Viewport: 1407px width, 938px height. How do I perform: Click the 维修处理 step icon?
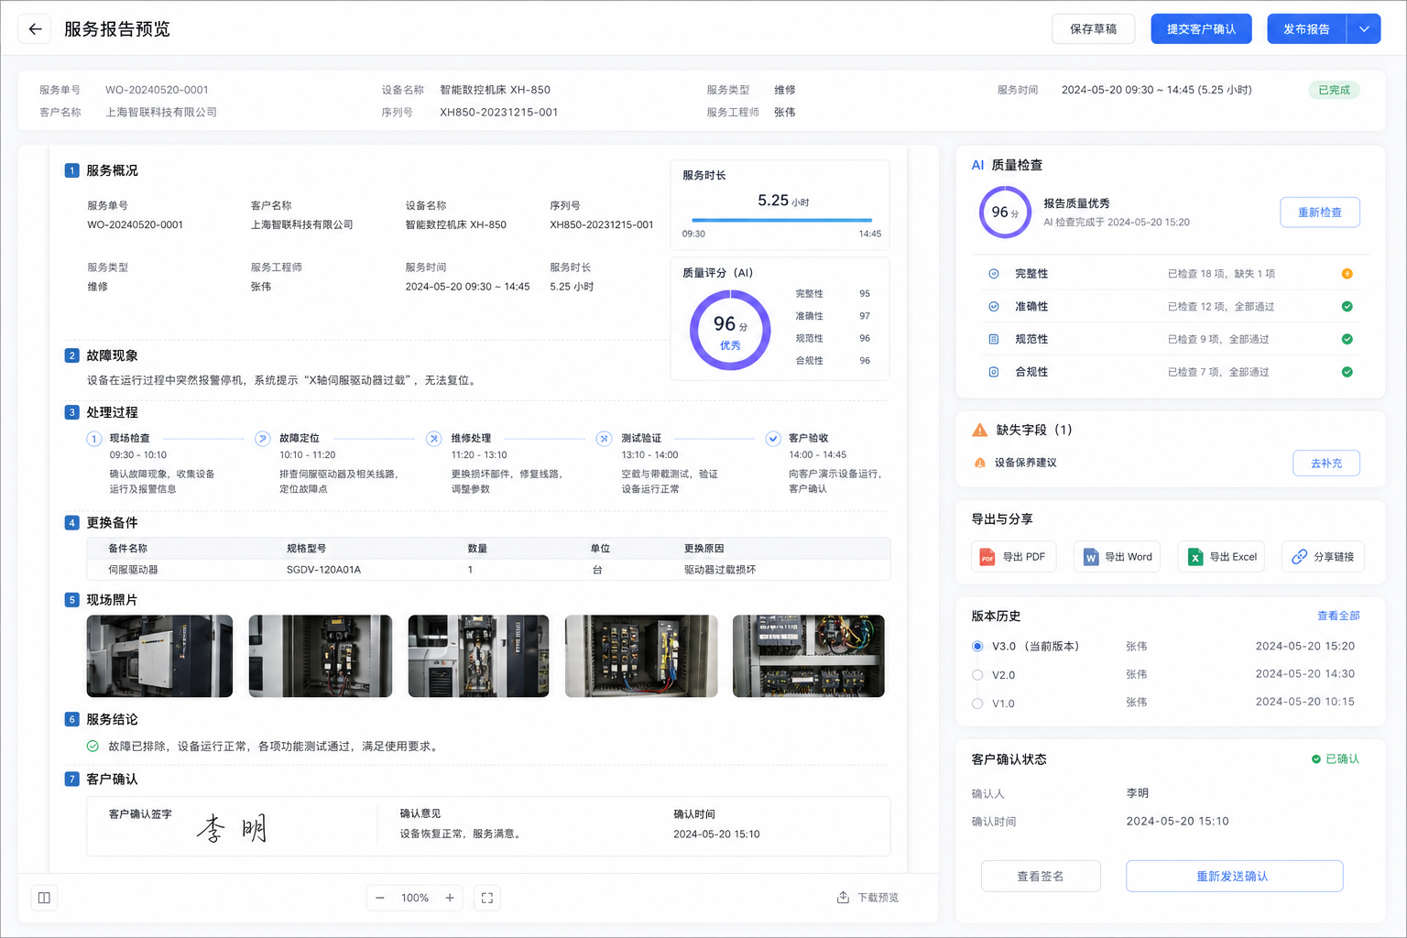point(434,439)
